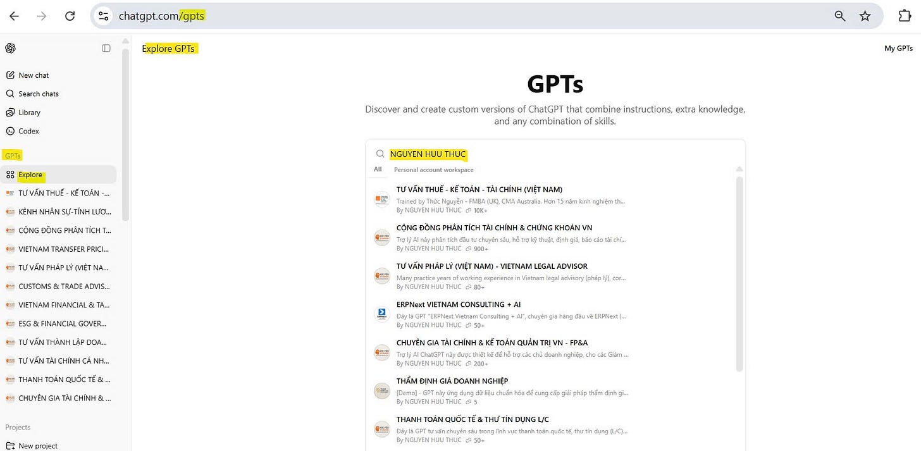Open KÊNH NHÂN SỰ-TÍNH LƯƠ... in the sidebar
Screen dimensions: 921x451
coord(59,212)
